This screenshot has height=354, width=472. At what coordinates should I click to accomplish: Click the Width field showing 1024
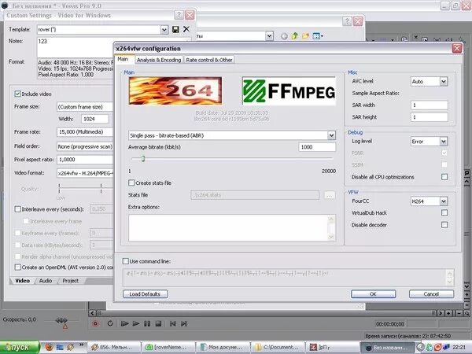click(94, 119)
